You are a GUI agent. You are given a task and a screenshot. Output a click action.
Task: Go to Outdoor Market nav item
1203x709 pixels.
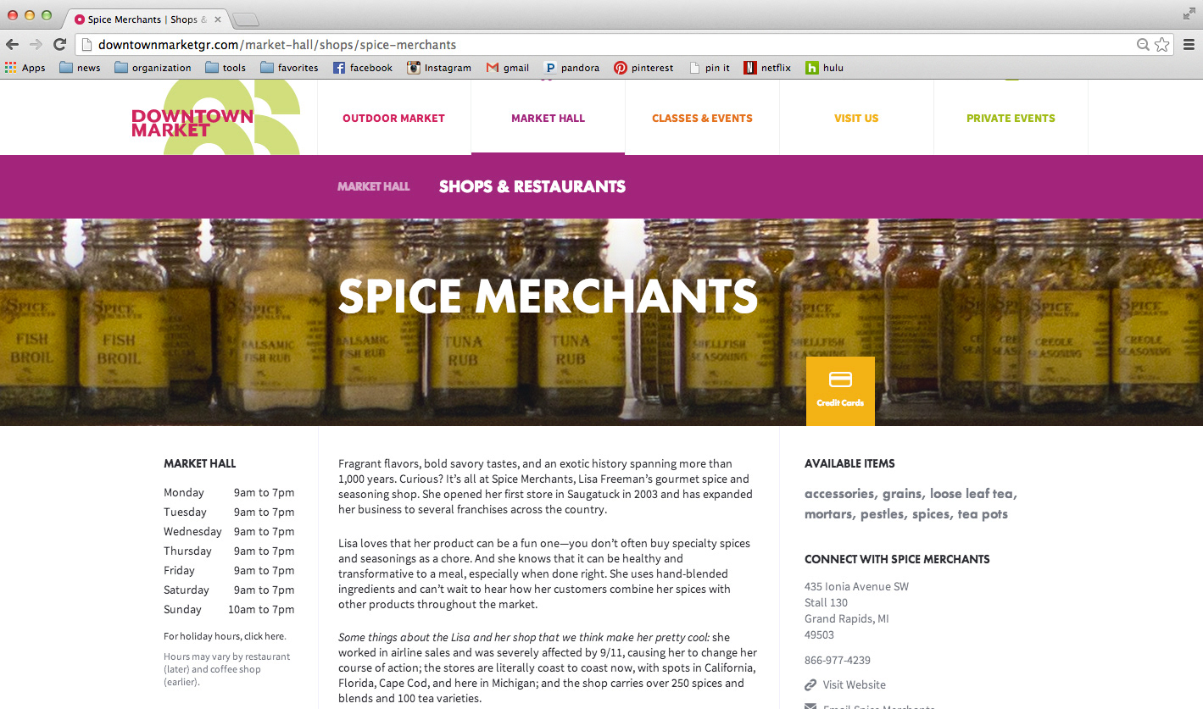pyautogui.click(x=393, y=119)
